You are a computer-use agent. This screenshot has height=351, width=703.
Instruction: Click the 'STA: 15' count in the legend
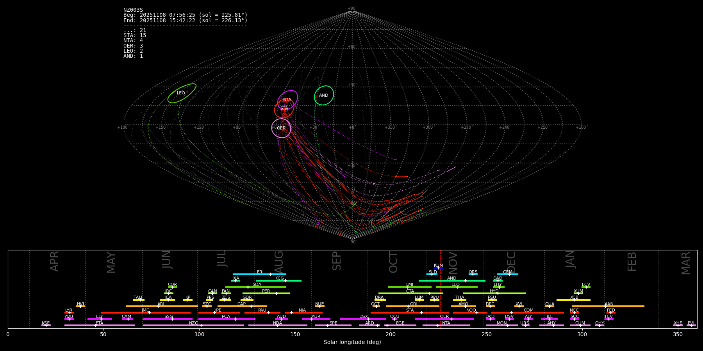(135, 35)
